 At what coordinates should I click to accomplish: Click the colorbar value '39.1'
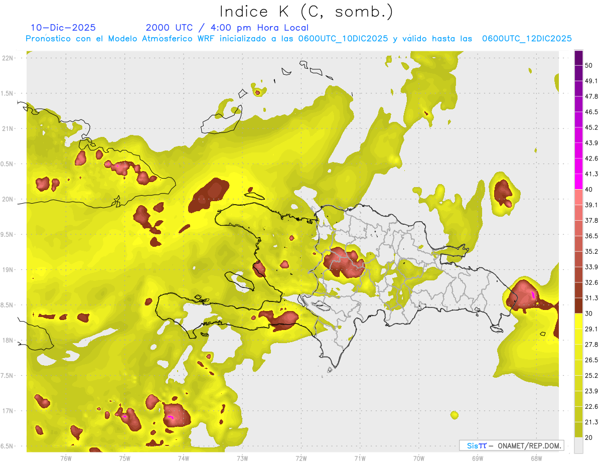591,205
